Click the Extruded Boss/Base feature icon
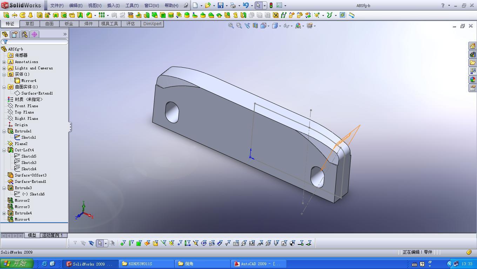 pyautogui.click(x=6, y=15)
